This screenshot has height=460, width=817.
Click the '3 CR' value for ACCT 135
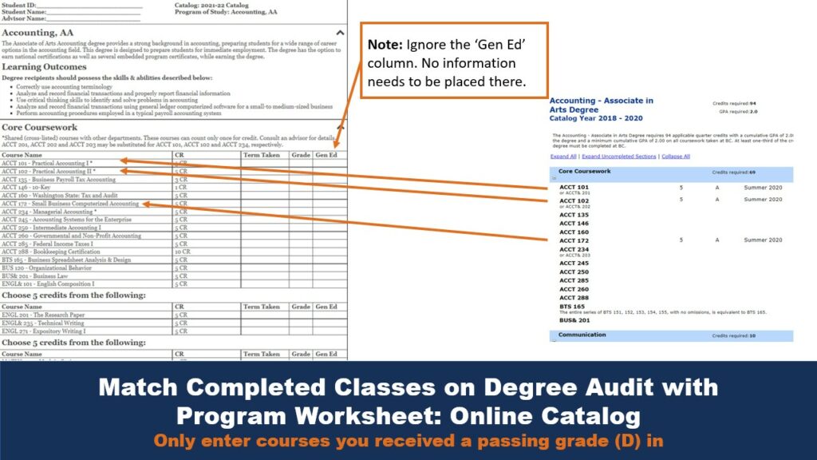(x=181, y=180)
